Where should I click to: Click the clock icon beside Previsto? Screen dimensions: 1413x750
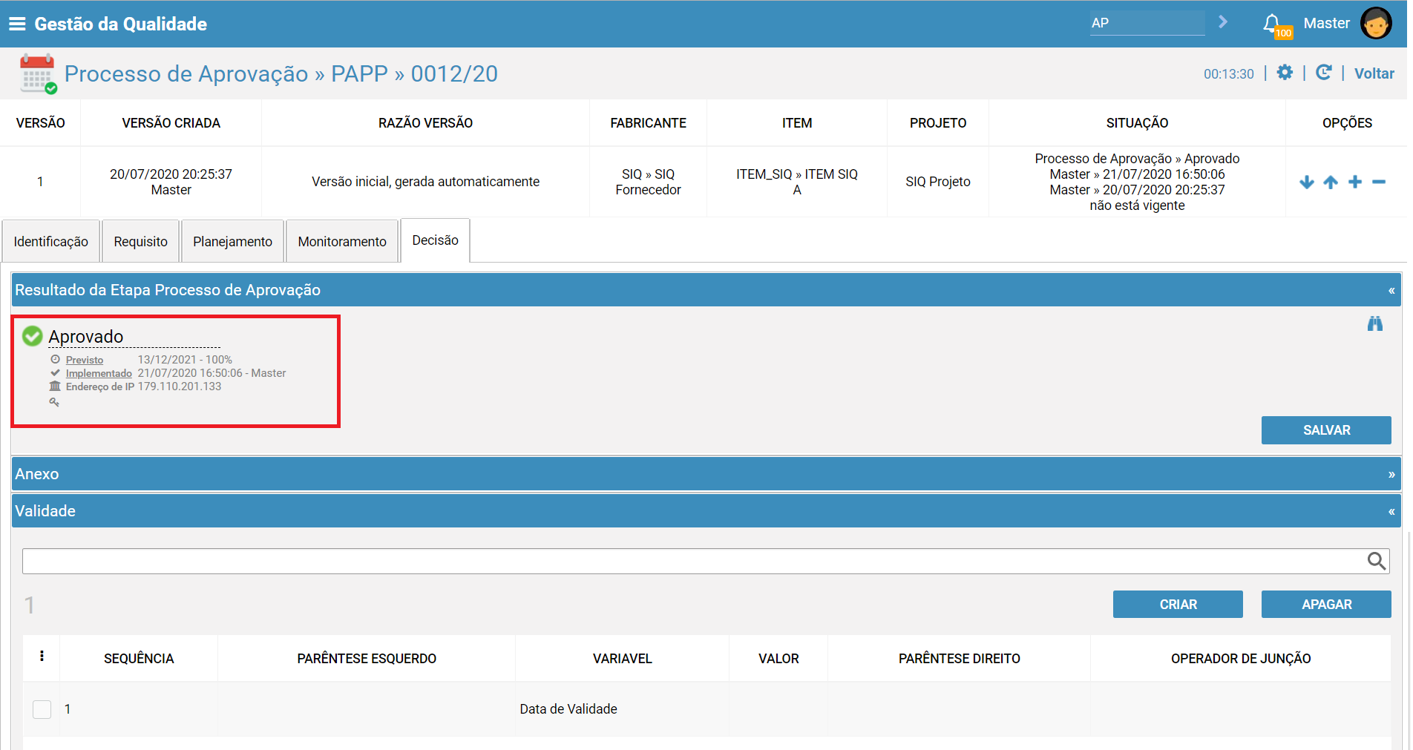click(55, 360)
